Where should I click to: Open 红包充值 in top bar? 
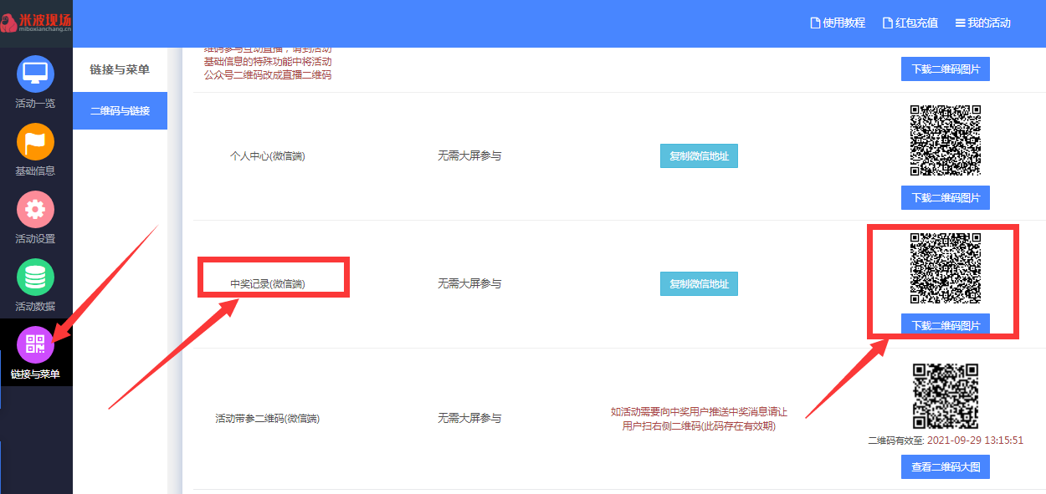pos(910,23)
